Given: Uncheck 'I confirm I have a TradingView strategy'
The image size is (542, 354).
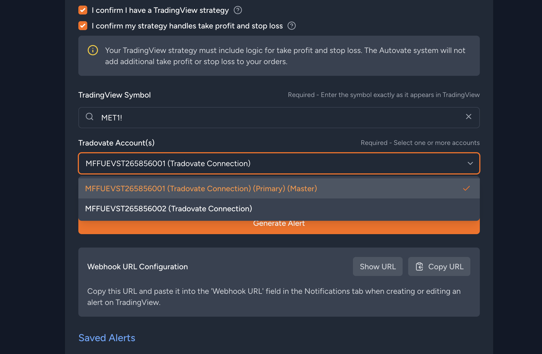Looking at the screenshot, I should pos(83,10).
